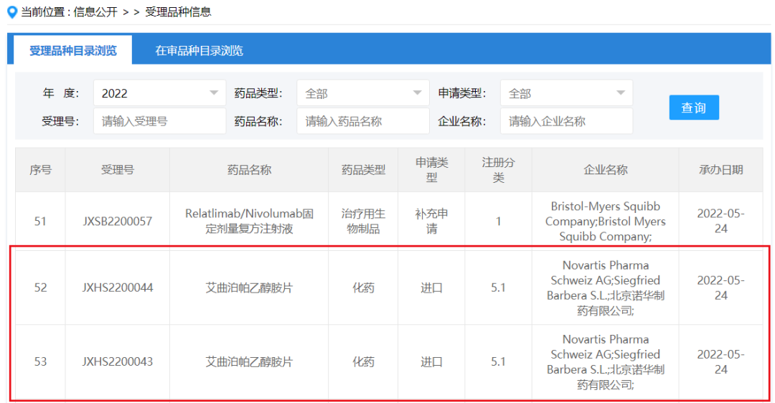Click Bristol-Myers Squibb Company cell
This screenshot has height=403, width=775.
606,222
